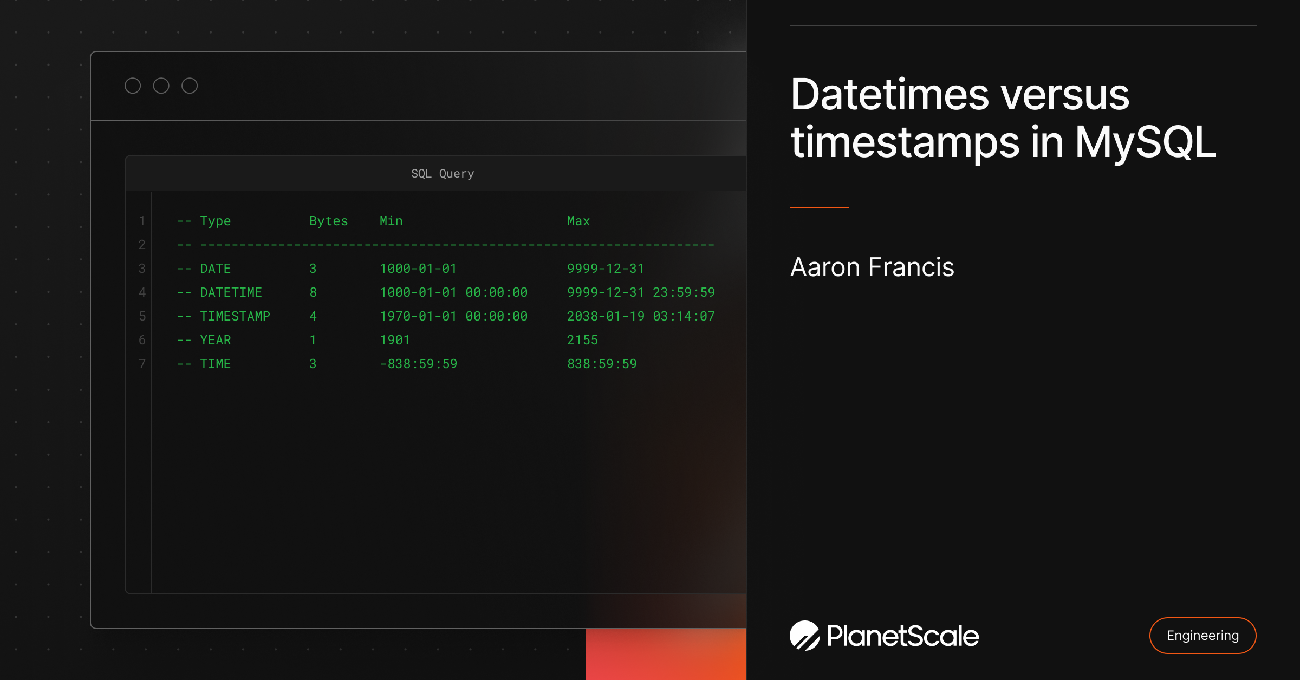
Task: Click the dashed separator comment on line 2
Action: click(x=446, y=245)
